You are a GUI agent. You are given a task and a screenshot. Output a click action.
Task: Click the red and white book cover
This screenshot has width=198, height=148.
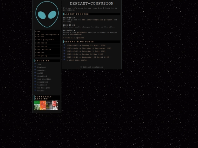[55, 105]
